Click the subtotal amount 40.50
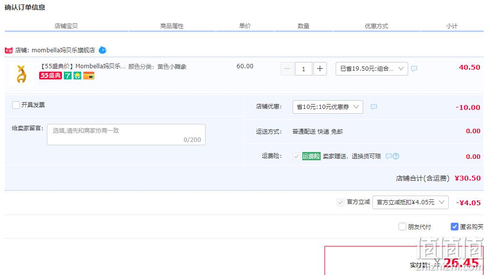Image resolution: width=488 pixels, height=275 pixels. pos(469,67)
